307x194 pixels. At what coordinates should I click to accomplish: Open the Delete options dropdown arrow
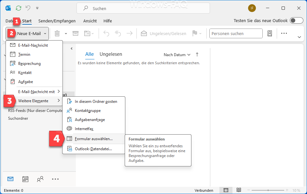coord(66,33)
